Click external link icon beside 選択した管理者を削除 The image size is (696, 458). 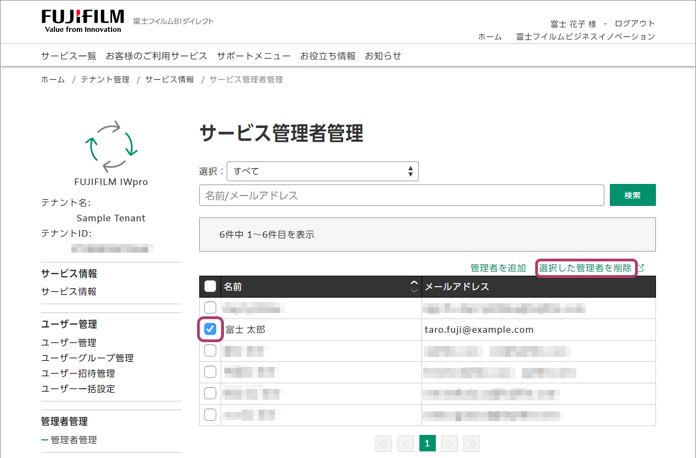pyautogui.click(x=640, y=268)
